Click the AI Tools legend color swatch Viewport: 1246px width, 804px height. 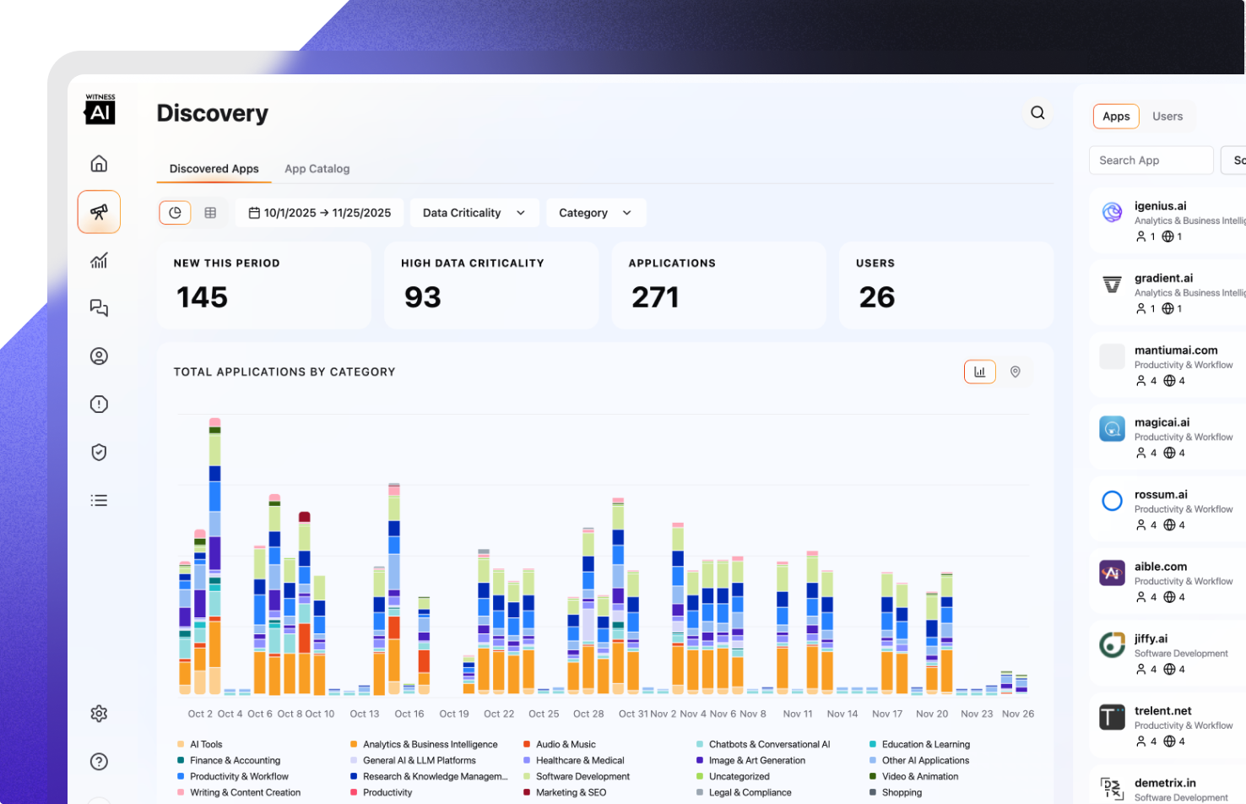point(181,745)
